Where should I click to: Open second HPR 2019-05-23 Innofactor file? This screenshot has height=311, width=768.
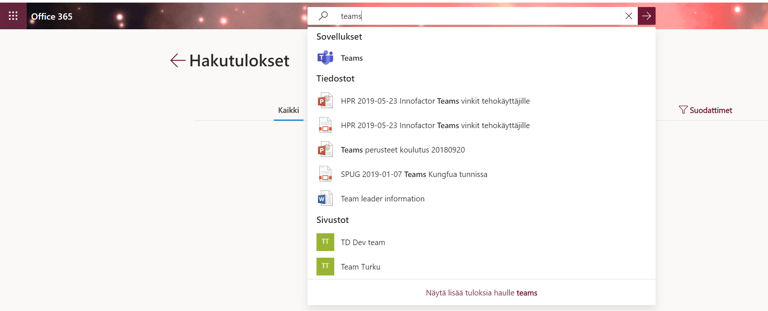click(435, 126)
